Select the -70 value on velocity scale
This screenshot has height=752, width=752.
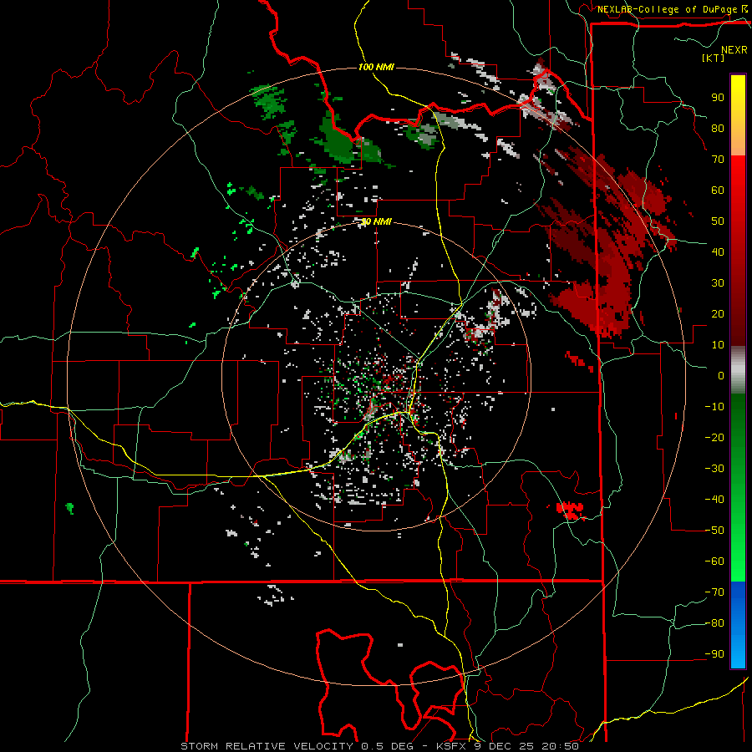(714, 592)
